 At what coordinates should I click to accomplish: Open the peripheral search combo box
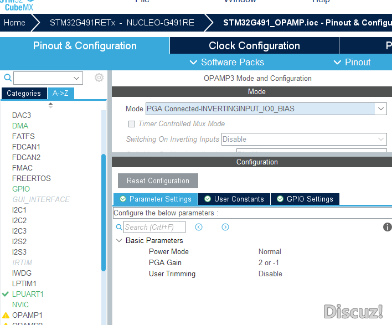pos(48,78)
